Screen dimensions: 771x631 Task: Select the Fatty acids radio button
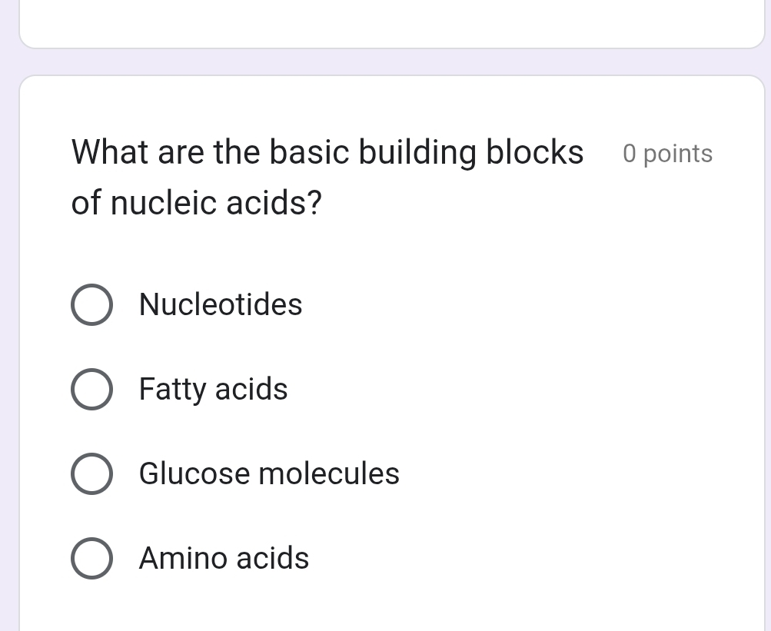pos(91,389)
